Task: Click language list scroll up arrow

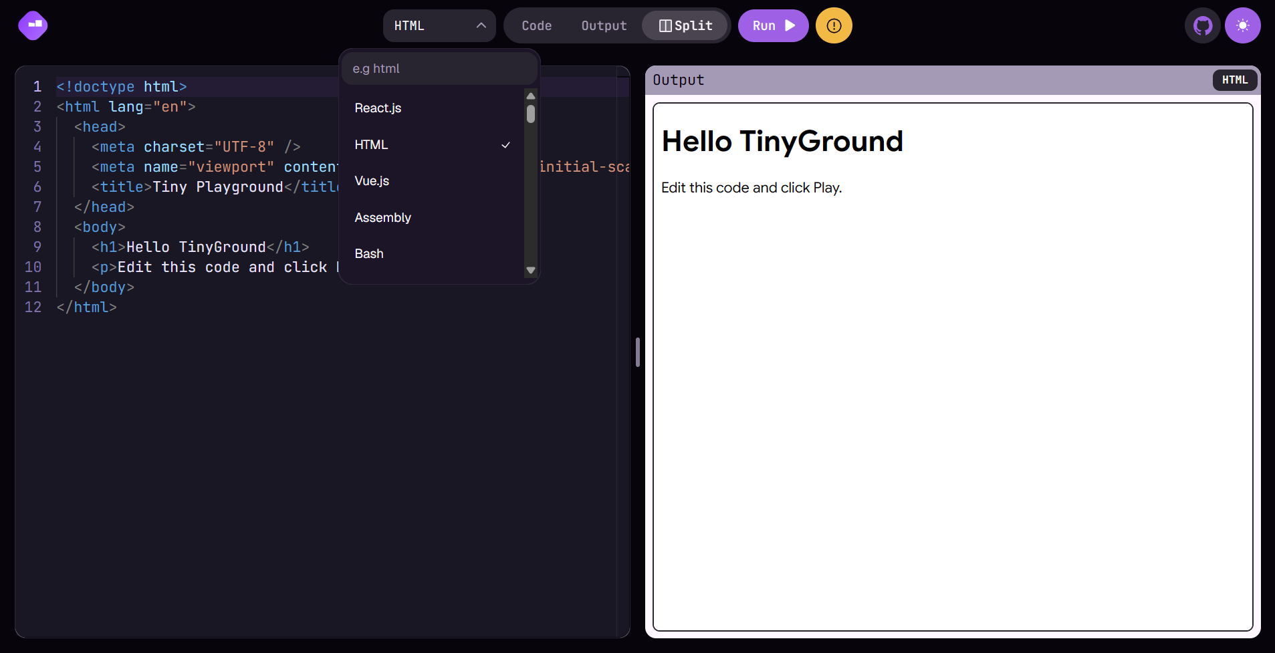Action: (x=531, y=96)
